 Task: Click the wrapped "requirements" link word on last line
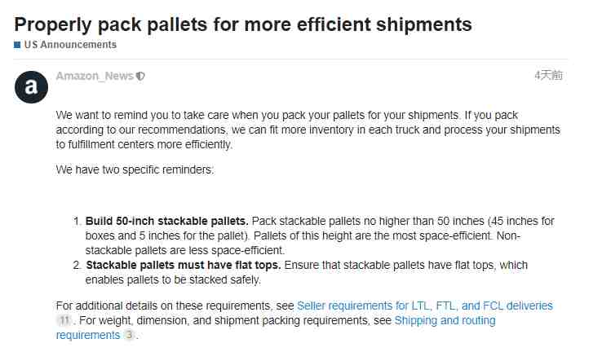[x=88, y=335]
